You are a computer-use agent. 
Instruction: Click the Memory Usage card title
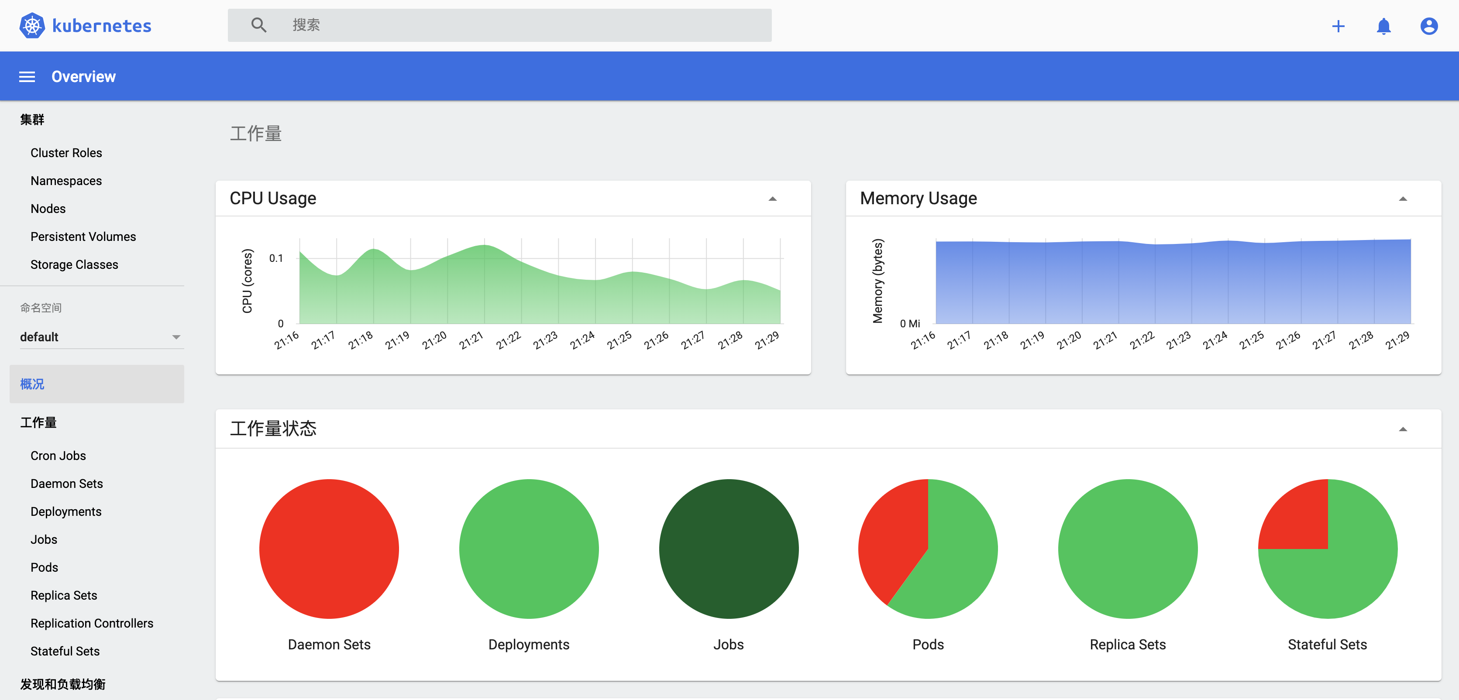coord(918,199)
